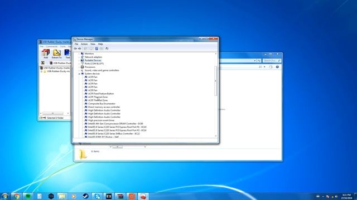The width and height of the screenshot is (357, 200).
Task: Select Monitors tree node
Action: (89, 54)
